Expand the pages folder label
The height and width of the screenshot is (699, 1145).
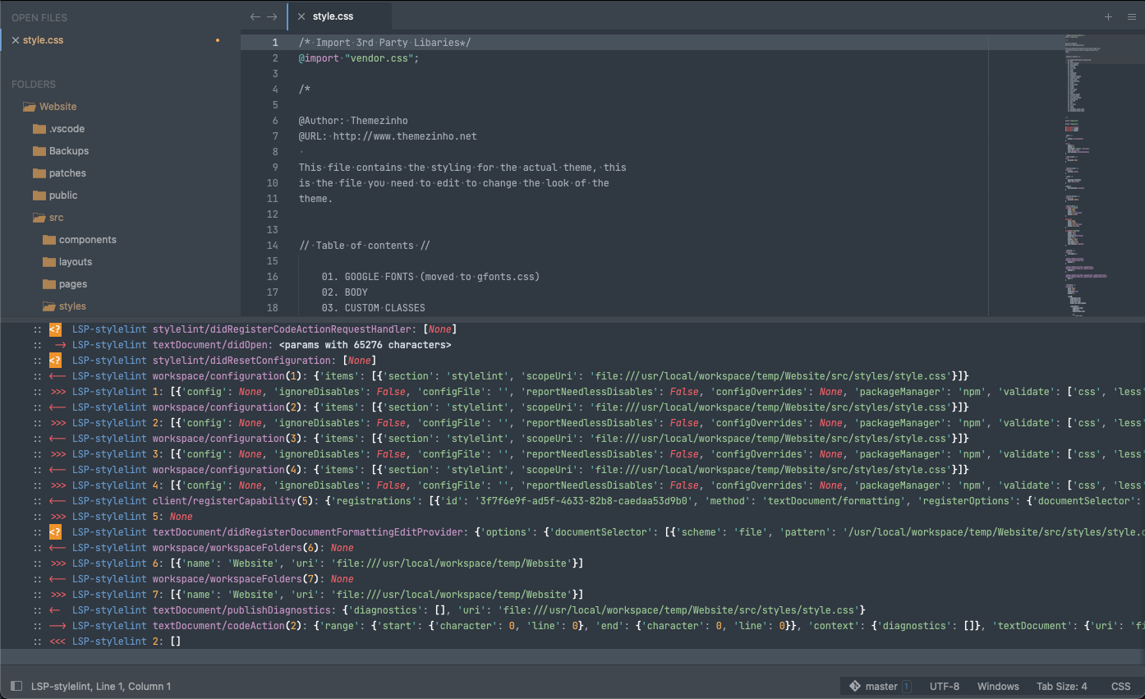coord(73,284)
